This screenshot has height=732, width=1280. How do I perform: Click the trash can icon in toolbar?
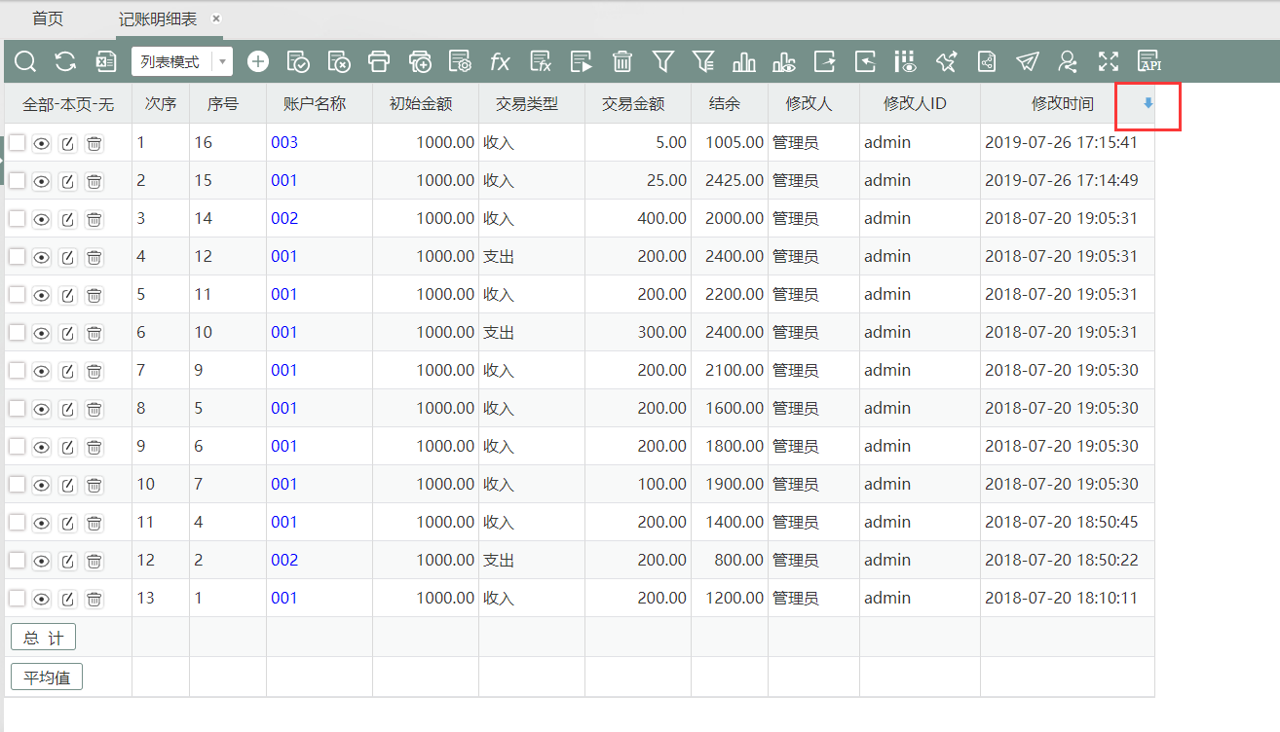pyautogui.click(x=622, y=62)
